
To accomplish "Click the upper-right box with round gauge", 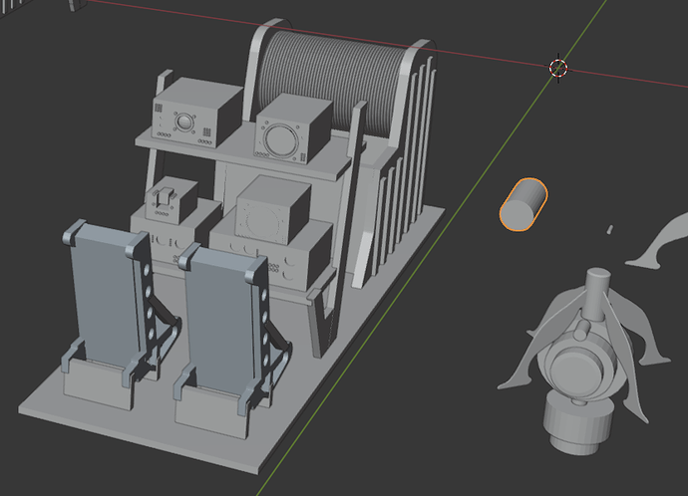I will click(x=292, y=129).
